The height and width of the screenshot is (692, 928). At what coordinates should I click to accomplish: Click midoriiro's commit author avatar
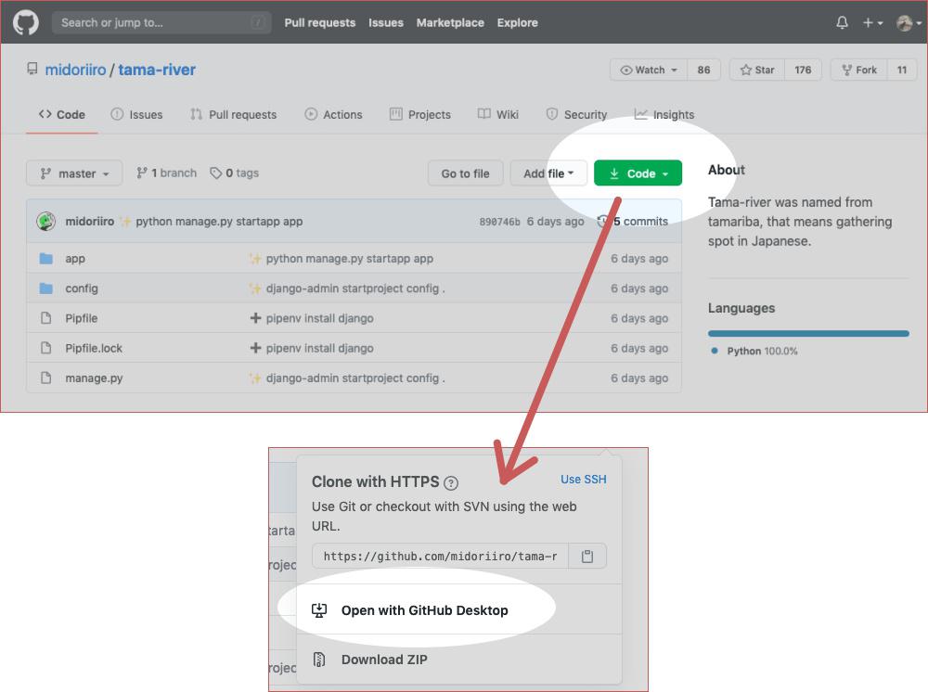pos(46,221)
